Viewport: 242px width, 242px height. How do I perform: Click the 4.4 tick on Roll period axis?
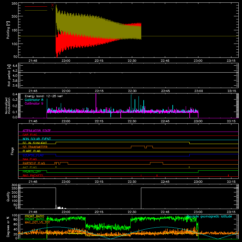(x=15, y=66)
